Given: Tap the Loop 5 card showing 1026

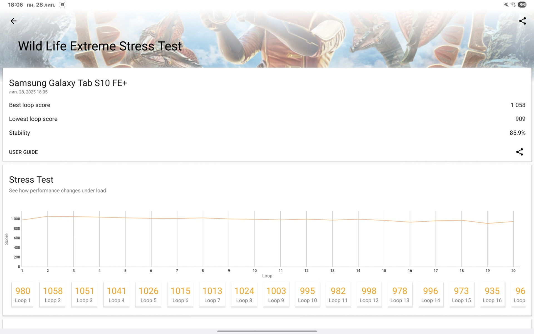Looking at the screenshot, I should coord(148,294).
